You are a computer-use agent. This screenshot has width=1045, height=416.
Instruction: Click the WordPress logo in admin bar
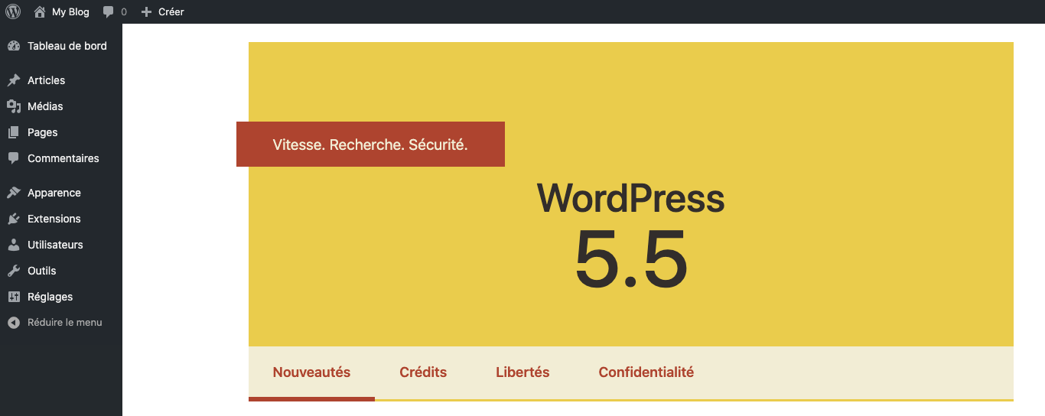pos(13,11)
